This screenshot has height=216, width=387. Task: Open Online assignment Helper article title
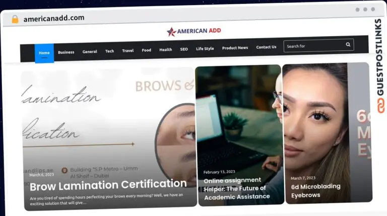[x=237, y=189]
